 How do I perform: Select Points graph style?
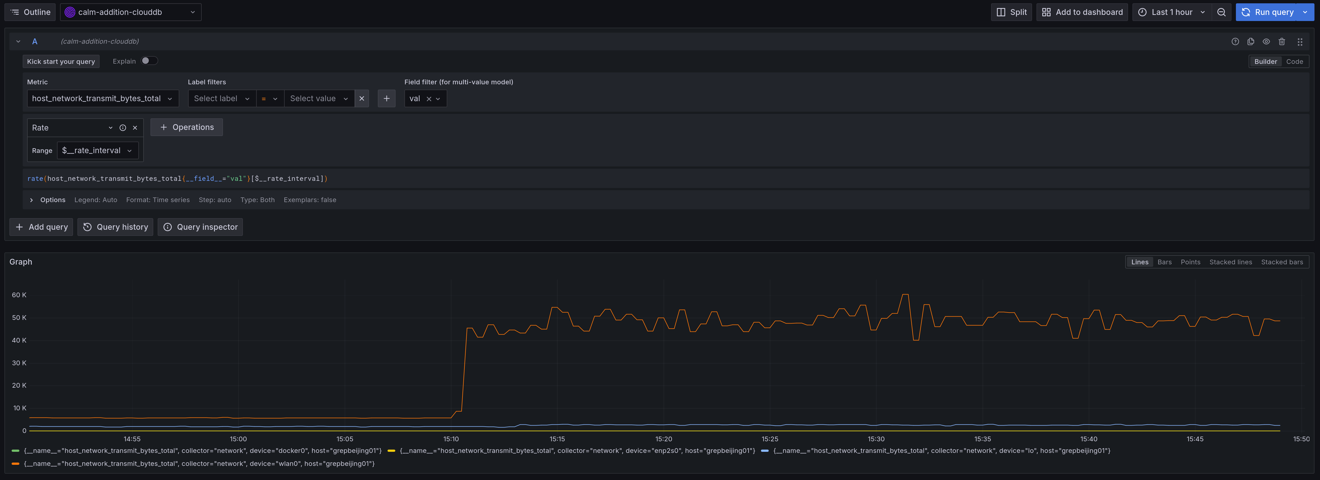click(1190, 262)
